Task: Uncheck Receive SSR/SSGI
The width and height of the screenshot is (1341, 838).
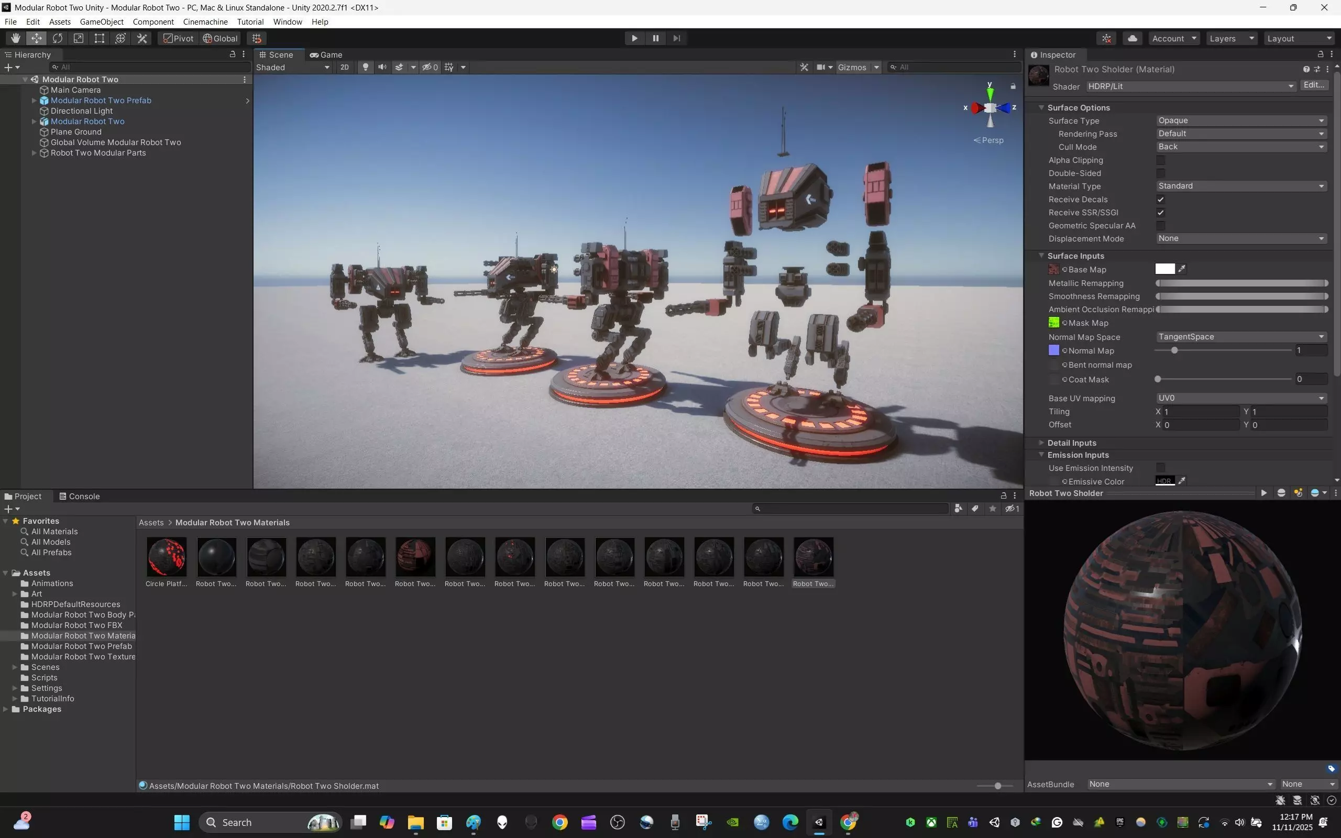Action: [x=1161, y=213]
